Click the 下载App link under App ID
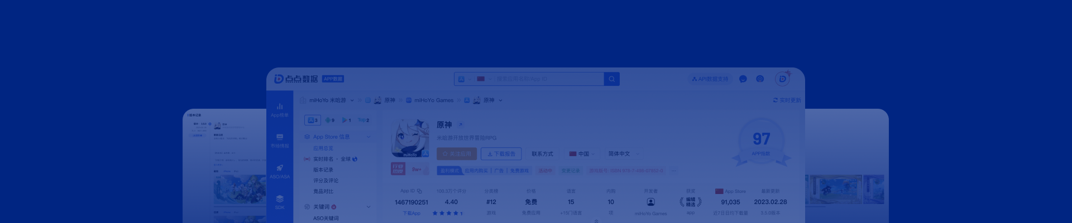This screenshot has width=1072, height=223. [x=411, y=213]
